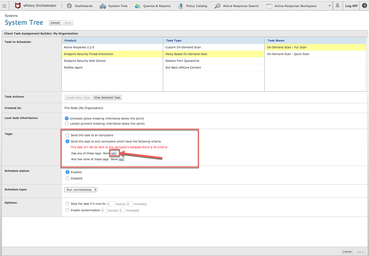Screen dimensions: 369x256
Task: Set Schedule status to Disabled
Action: [67, 179]
